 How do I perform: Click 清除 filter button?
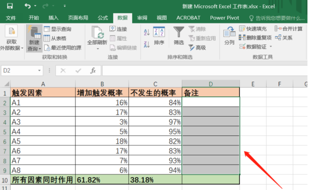pos(197,29)
